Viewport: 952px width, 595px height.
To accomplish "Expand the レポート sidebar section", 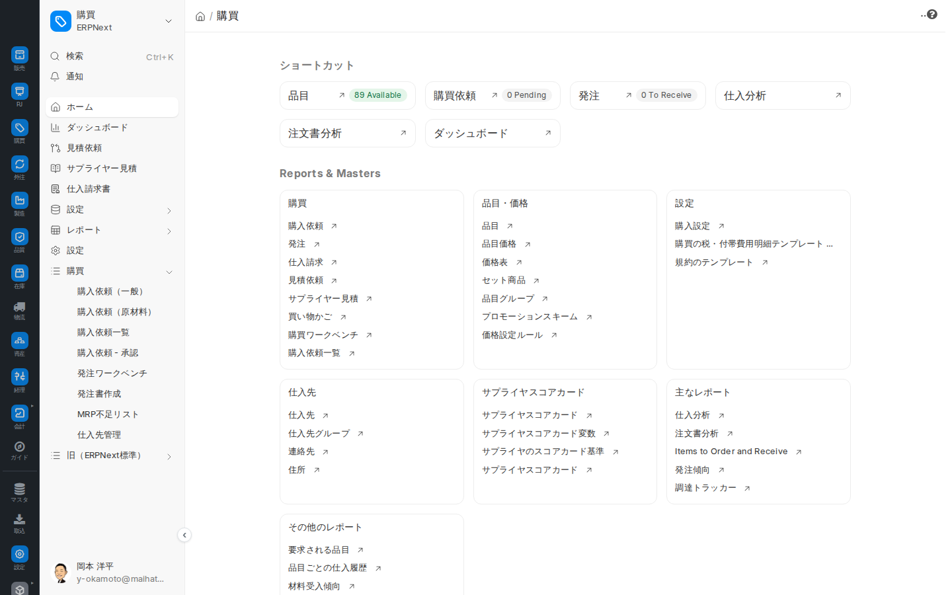I will [112, 230].
